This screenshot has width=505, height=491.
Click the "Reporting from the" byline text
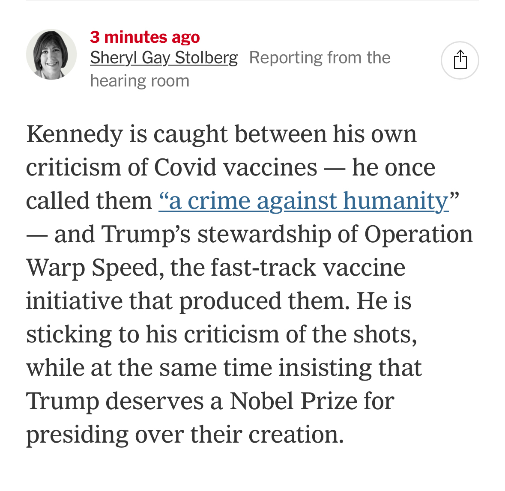320,58
